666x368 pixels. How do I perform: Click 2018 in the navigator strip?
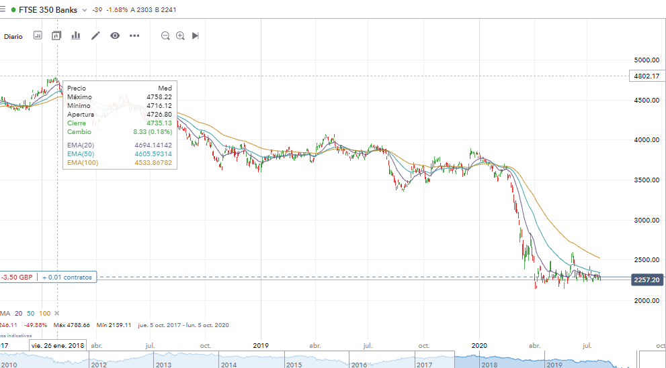pyautogui.click(x=489, y=365)
